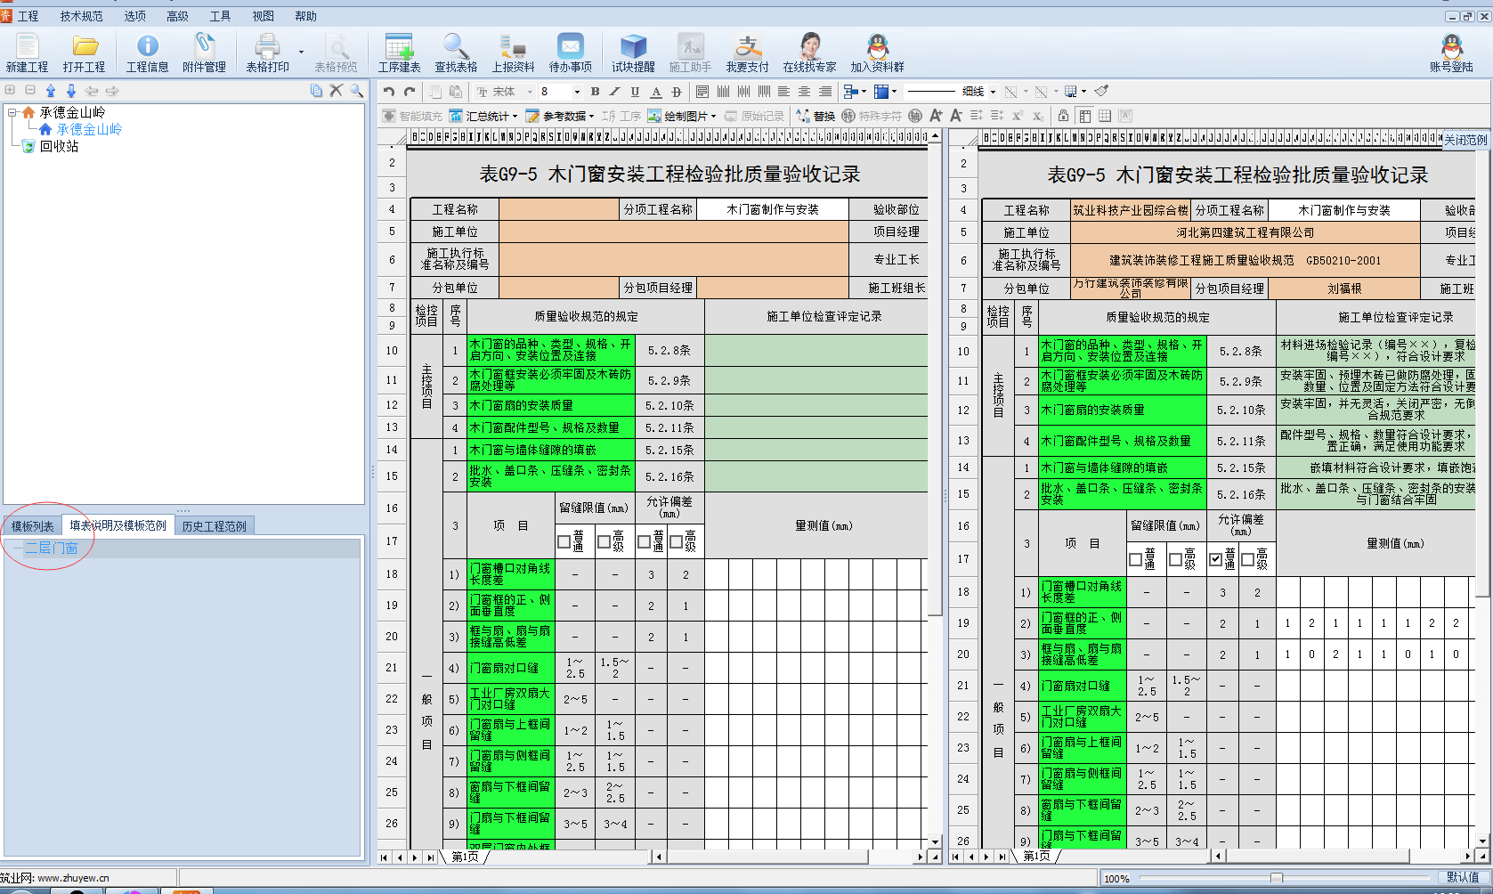Open the 细线 line style dropdown
Image resolution: width=1493 pixels, height=894 pixels.
pos(993,92)
